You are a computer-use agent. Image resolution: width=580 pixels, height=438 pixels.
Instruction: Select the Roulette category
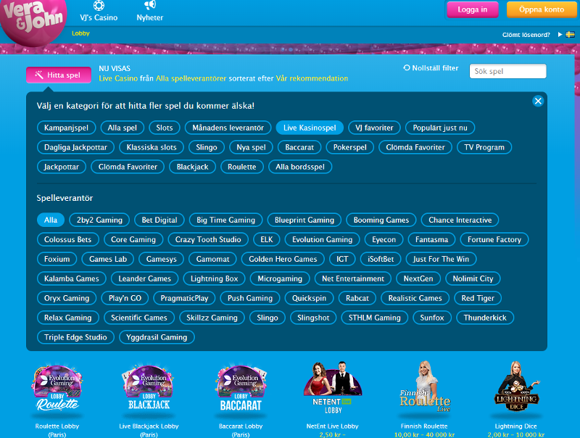point(242,167)
